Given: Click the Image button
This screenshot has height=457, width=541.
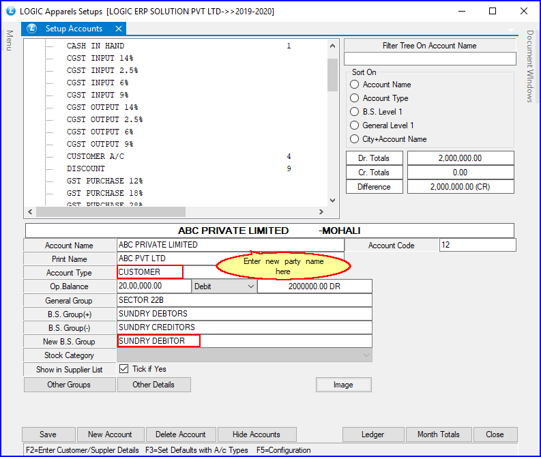Looking at the screenshot, I should pos(343,385).
